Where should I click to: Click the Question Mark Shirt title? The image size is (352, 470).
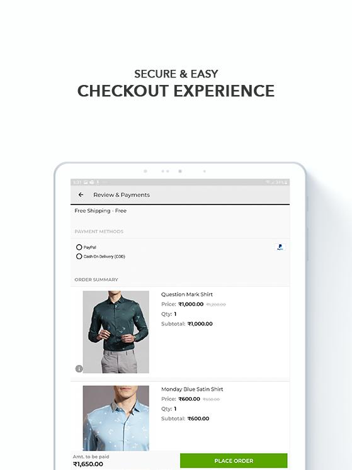186,294
